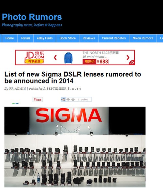Visit Nikon Rumors from the nav bar
The width and height of the screenshot is (163, 191).
[143, 38]
